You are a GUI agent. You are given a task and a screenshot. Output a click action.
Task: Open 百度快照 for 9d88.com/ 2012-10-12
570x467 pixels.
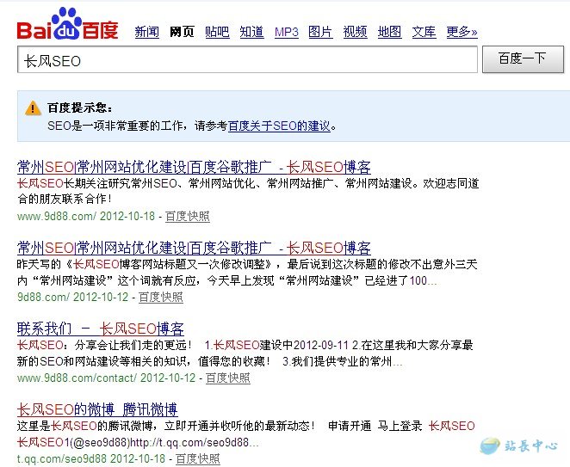click(x=161, y=297)
